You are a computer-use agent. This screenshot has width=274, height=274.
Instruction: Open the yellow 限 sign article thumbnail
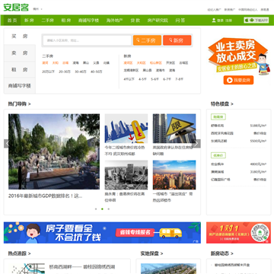tap(174, 129)
